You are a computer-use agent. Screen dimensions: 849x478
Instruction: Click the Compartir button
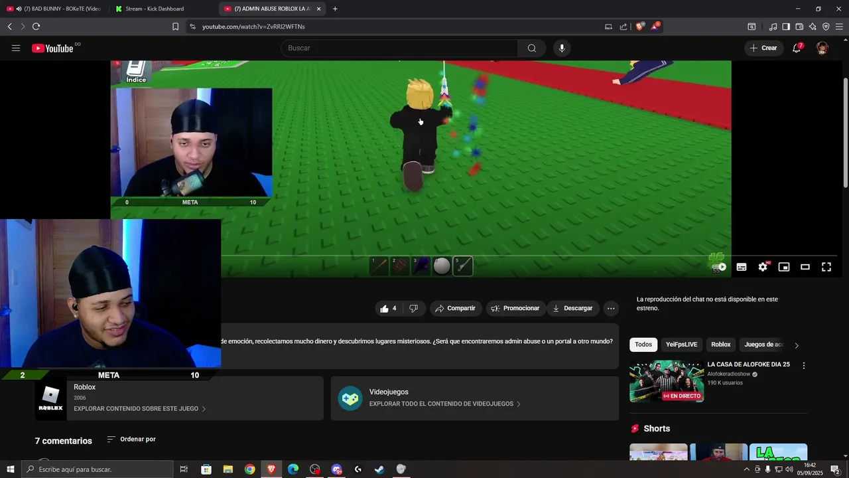[456, 308]
